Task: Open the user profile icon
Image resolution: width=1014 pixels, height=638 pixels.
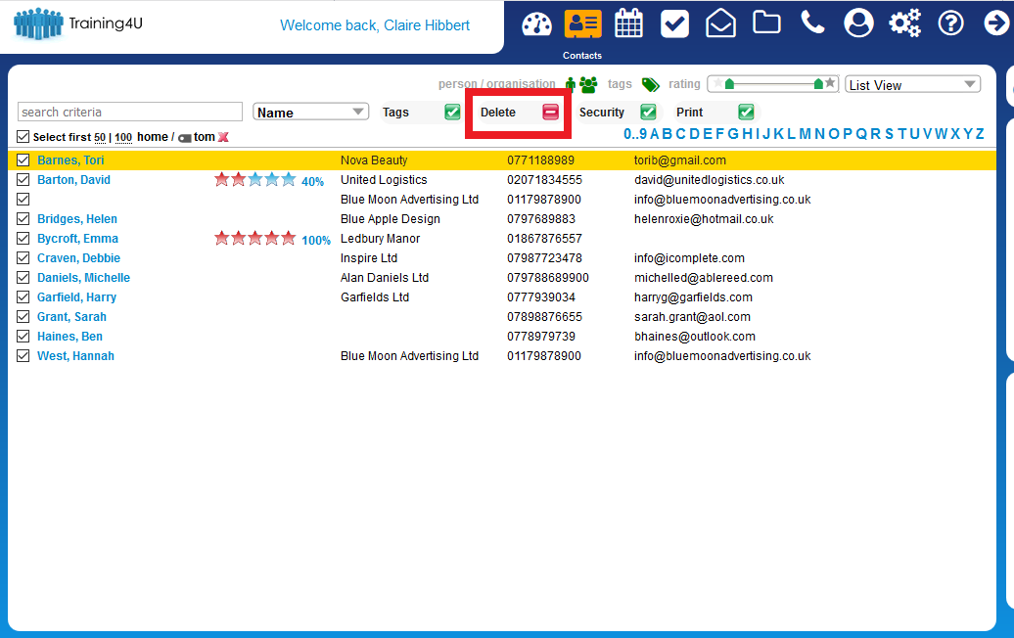Action: point(858,23)
